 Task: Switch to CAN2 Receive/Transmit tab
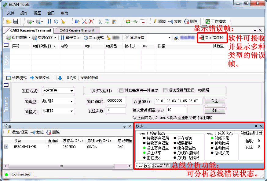pos(77,30)
